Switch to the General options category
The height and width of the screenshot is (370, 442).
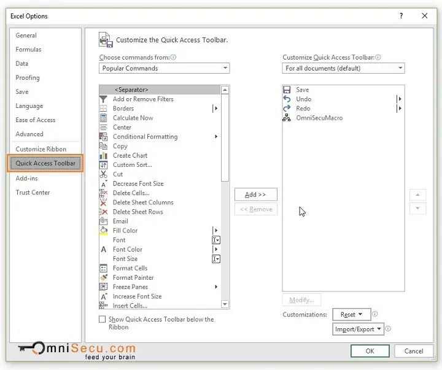click(x=26, y=36)
